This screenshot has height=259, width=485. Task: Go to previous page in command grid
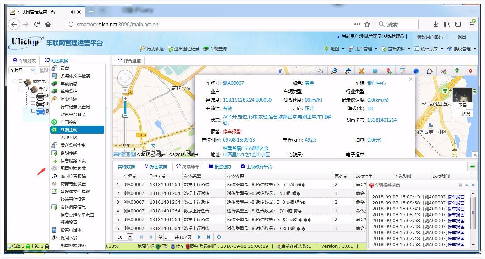pos(150,237)
